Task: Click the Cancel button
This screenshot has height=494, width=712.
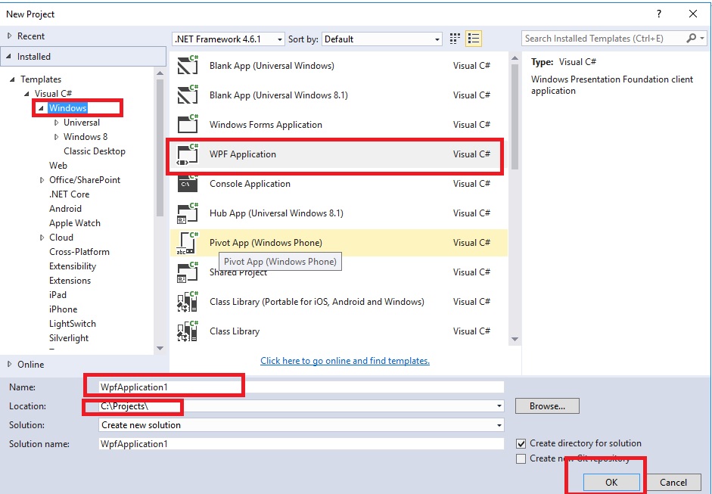Action: tap(673, 482)
